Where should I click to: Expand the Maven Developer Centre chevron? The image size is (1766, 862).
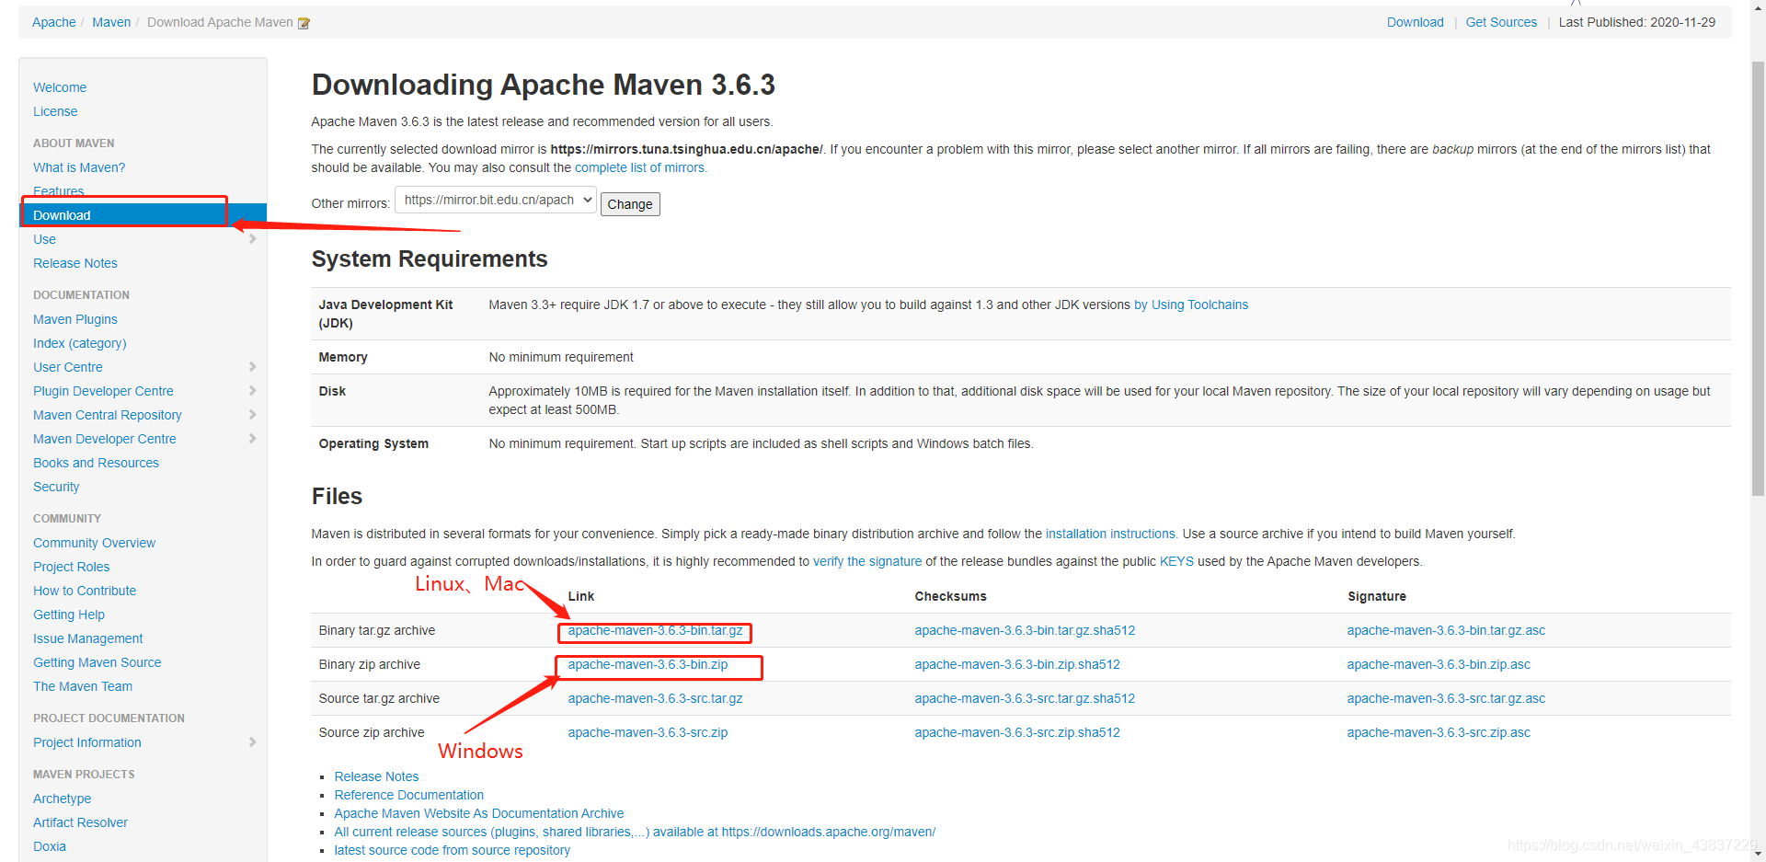pyautogui.click(x=252, y=439)
